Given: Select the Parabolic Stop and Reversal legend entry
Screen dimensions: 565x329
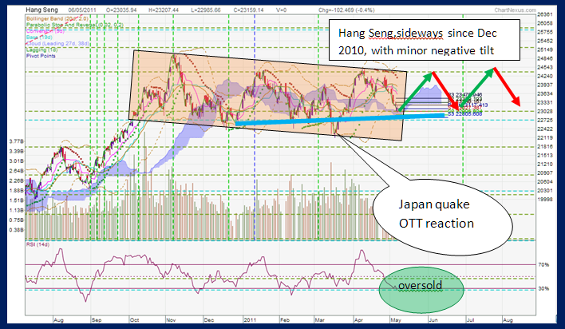Looking at the screenshot, I should (x=74, y=25).
